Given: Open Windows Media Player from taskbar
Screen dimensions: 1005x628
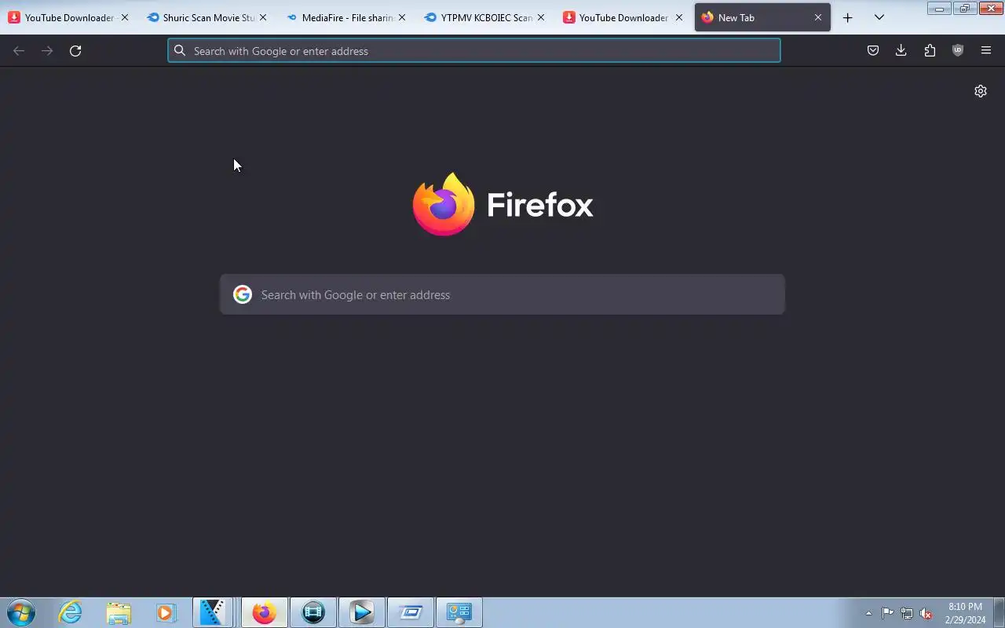Looking at the screenshot, I should coord(166,612).
